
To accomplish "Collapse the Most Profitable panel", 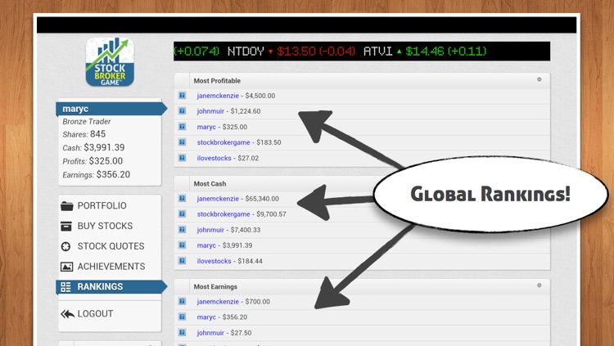I will click(540, 79).
